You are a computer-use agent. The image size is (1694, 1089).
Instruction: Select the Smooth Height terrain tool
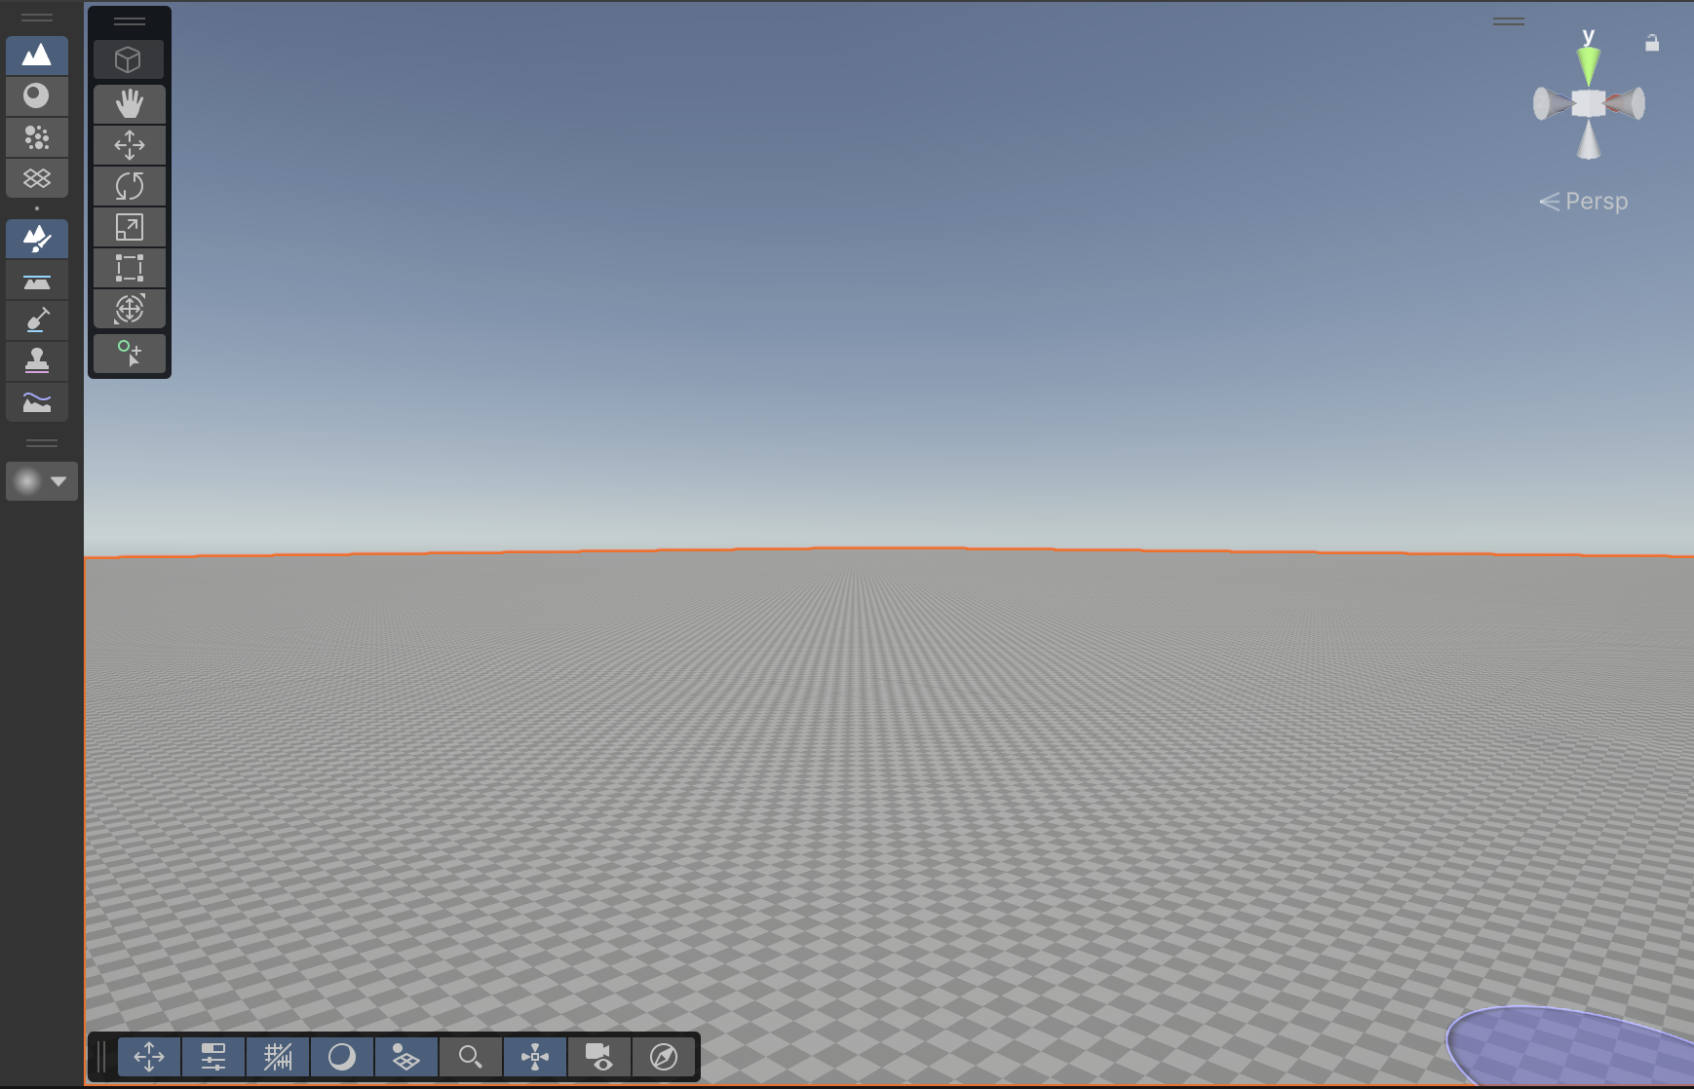[37, 402]
